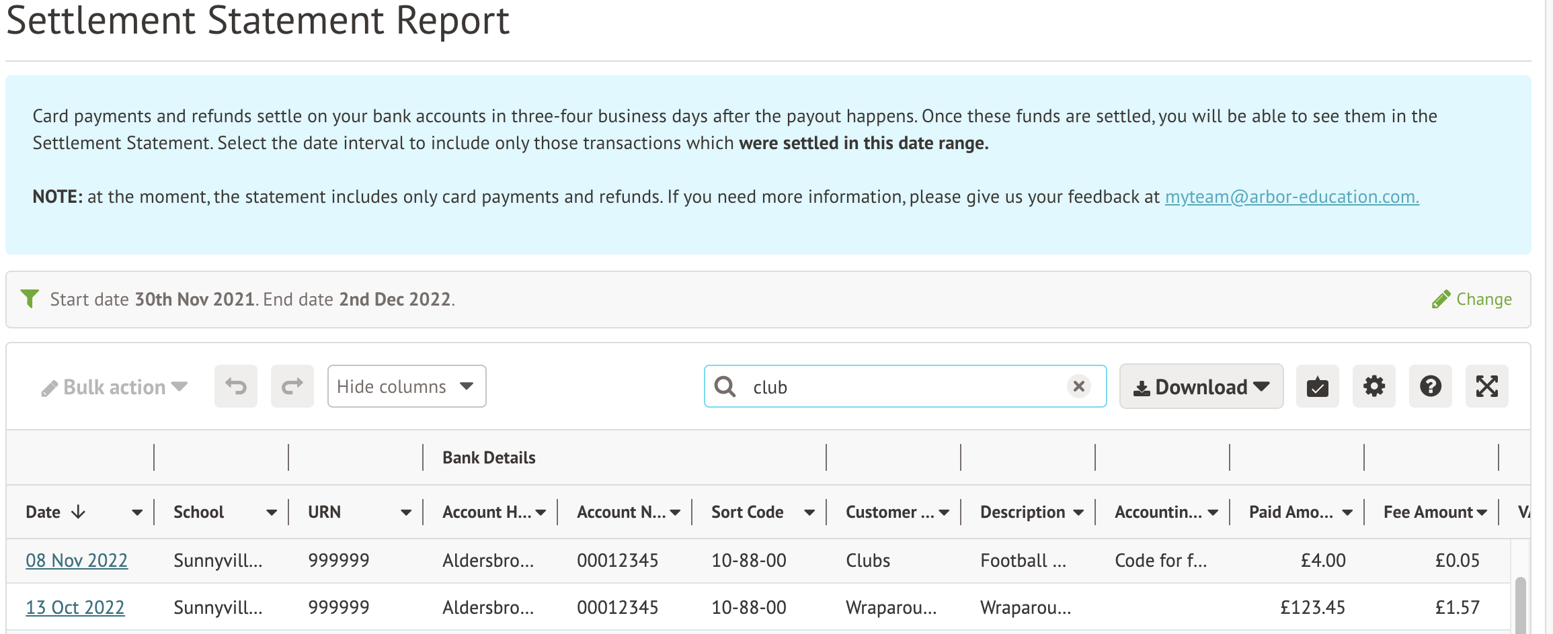Click into the search box containing club
1553x634 pixels.
click(x=901, y=387)
